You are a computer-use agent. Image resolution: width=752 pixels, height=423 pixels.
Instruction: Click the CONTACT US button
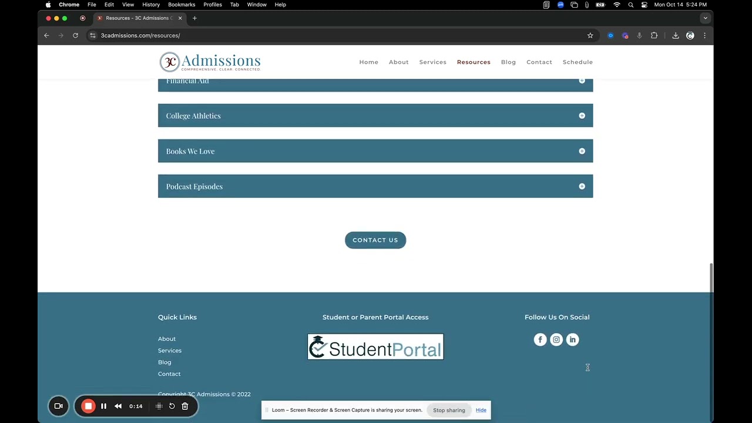click(375, 240)
